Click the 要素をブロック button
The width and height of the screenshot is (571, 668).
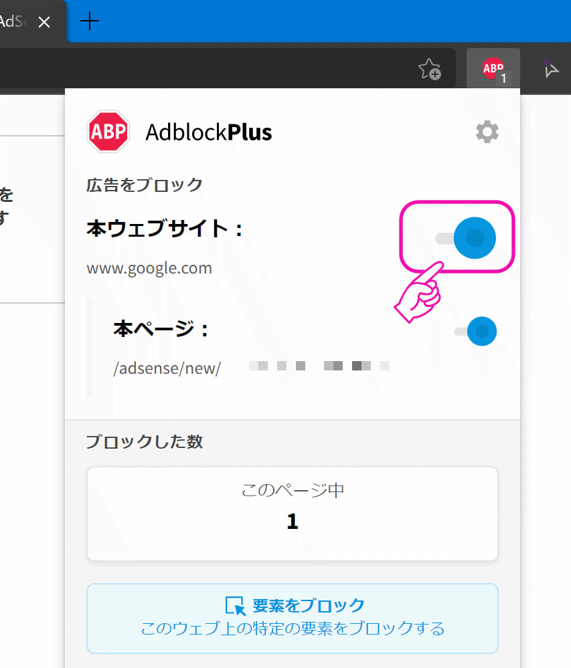pyautogui.click(x=293, y=618)
